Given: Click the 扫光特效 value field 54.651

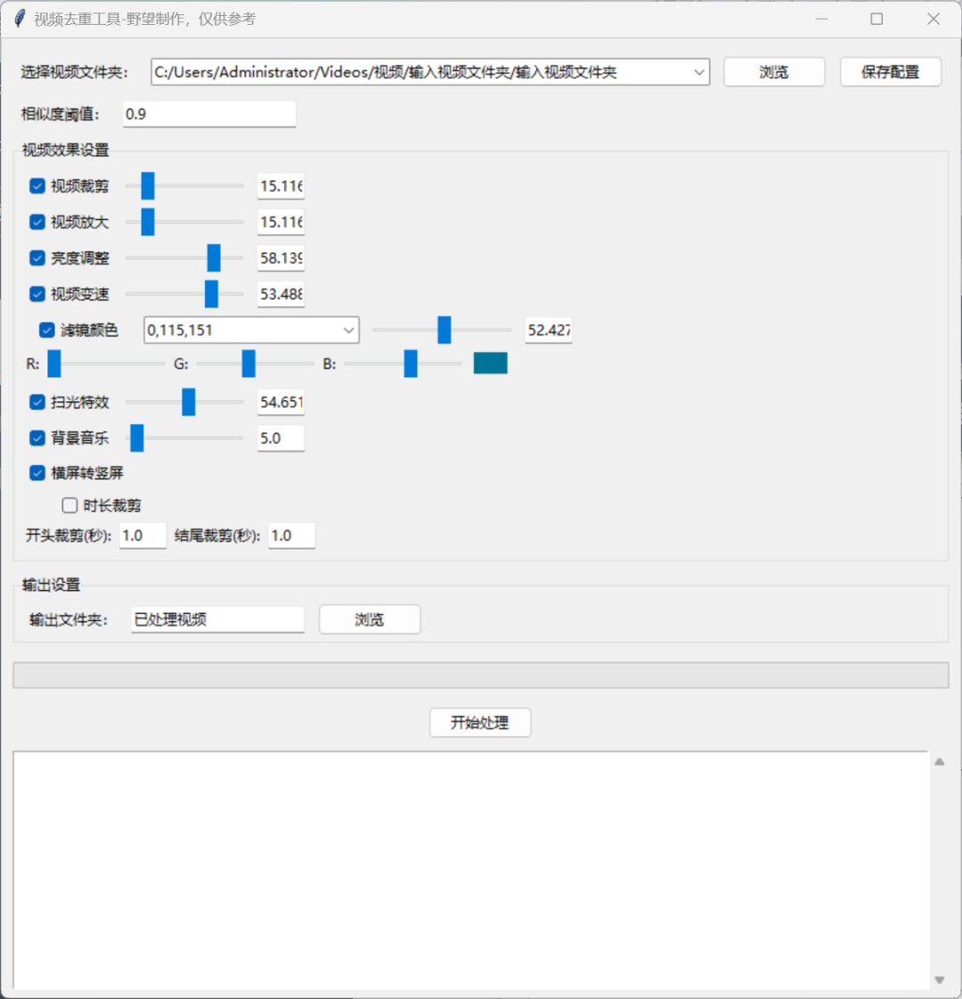Looking at the screenshot, I should click(x=281, y=402).
